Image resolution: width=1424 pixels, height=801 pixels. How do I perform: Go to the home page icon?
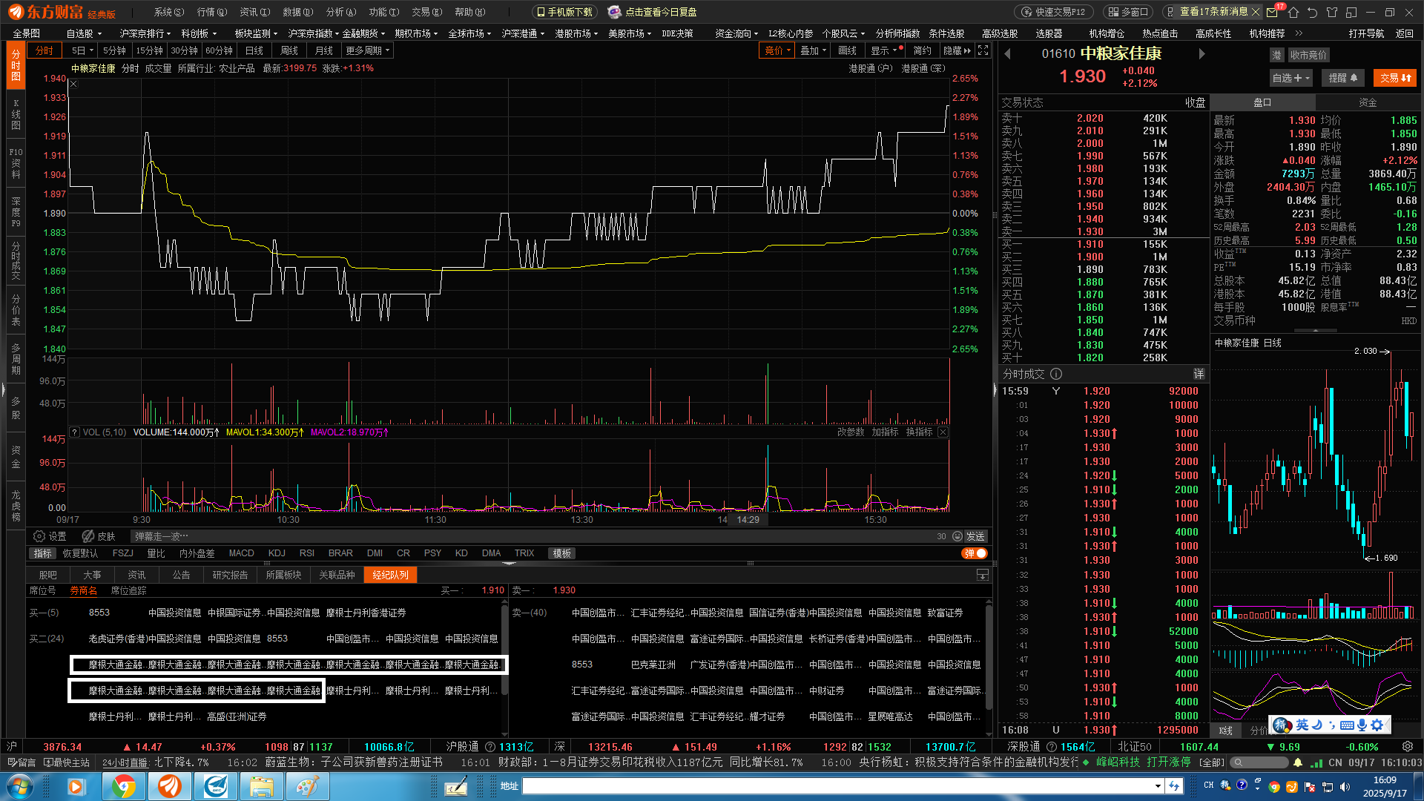(x=1293, y=12)
